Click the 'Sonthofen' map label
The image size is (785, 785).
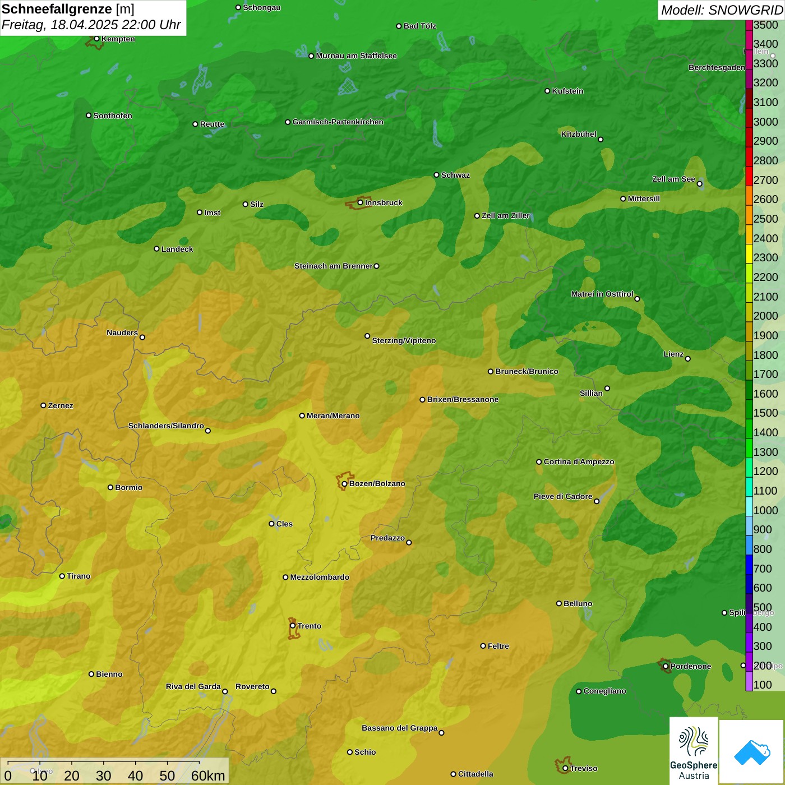113,116
